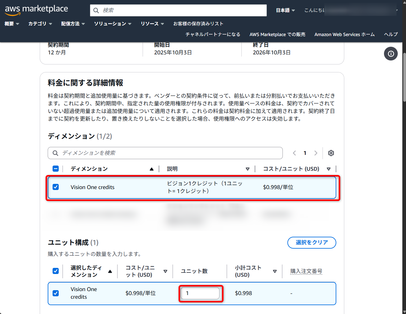Click the $0.998 subtotal cost value
Viewport: 406px width, 314px height.
243,293
